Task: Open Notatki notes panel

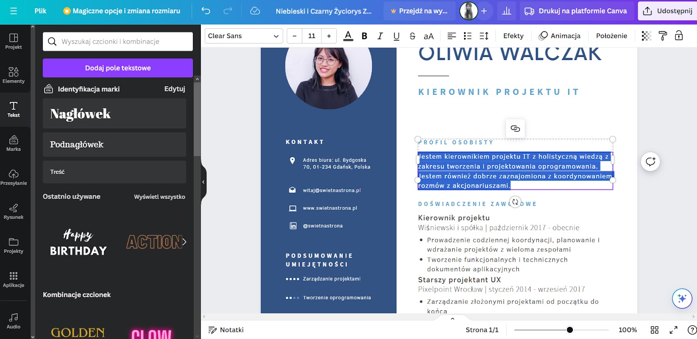Action: (x=226, y=330)
